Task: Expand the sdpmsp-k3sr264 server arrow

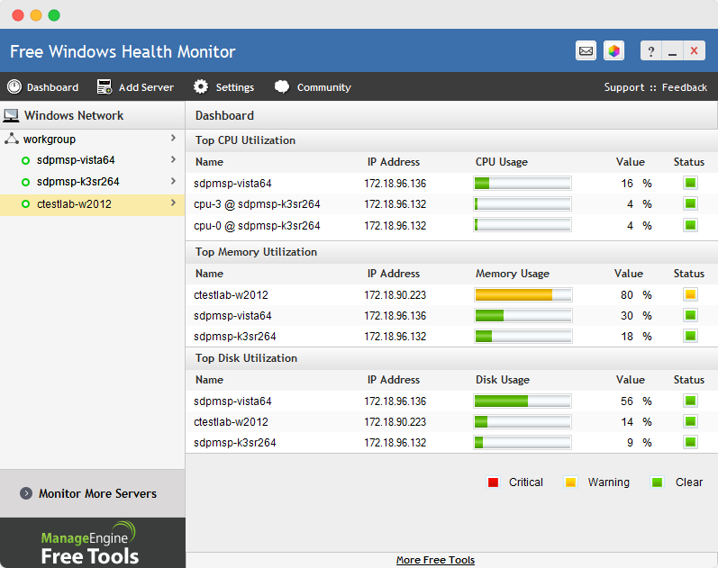Action: (x=173, y=182)
